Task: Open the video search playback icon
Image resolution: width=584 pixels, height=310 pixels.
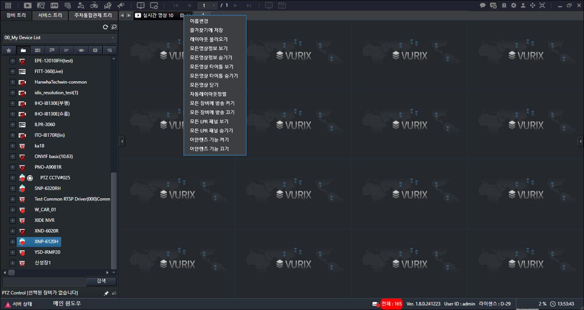Action: coord(41,5)
